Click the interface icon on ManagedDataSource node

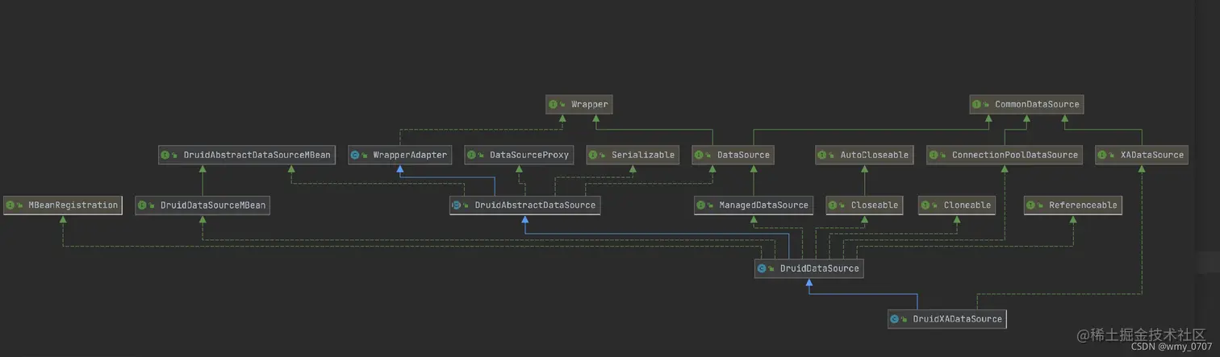click(x=700, y=205)
